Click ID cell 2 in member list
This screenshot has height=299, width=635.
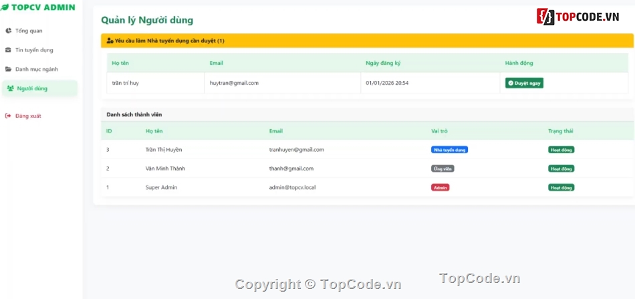pos(108,169)
